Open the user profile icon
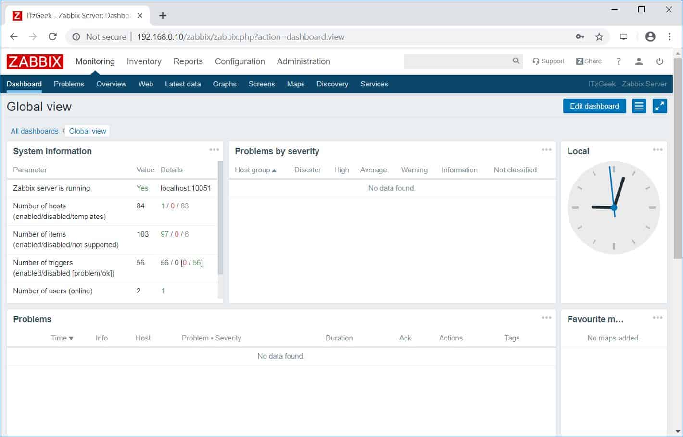 click(x=639, y=61)
